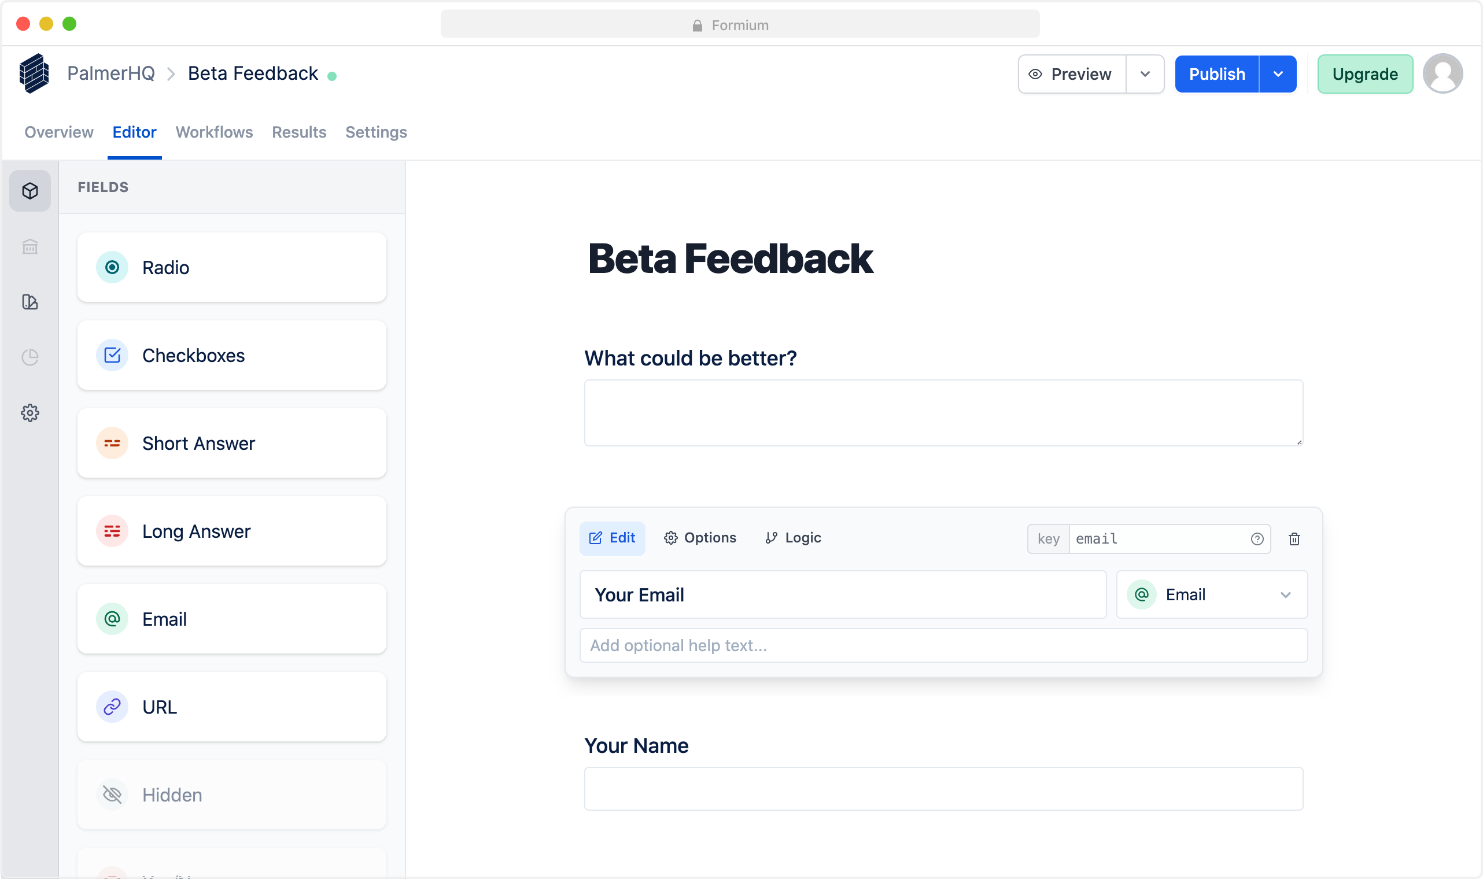1483x879 pixels.
Task: Click the Long Answer field type icon
Action: pyautogui.click(x=112, y=531)
